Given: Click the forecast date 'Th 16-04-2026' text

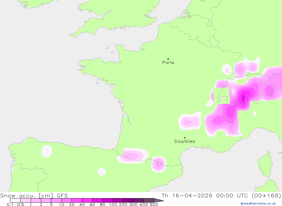Looking at the screenshot, I should (x=187, y=195).
